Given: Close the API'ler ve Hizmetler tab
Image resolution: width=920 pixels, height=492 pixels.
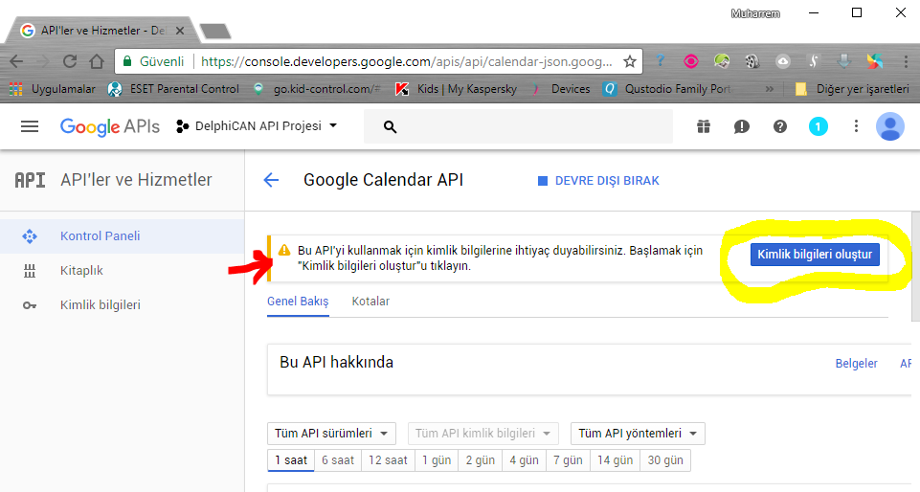Looking at the screenshot, I should [x=180, y=31].
